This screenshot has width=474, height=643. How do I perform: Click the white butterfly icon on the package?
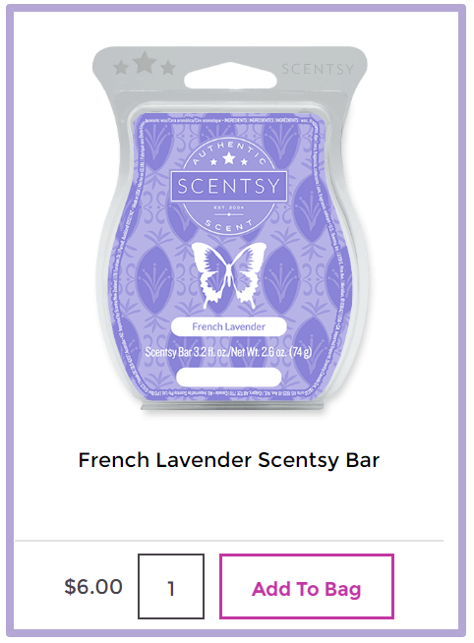(x=229, y=275)
